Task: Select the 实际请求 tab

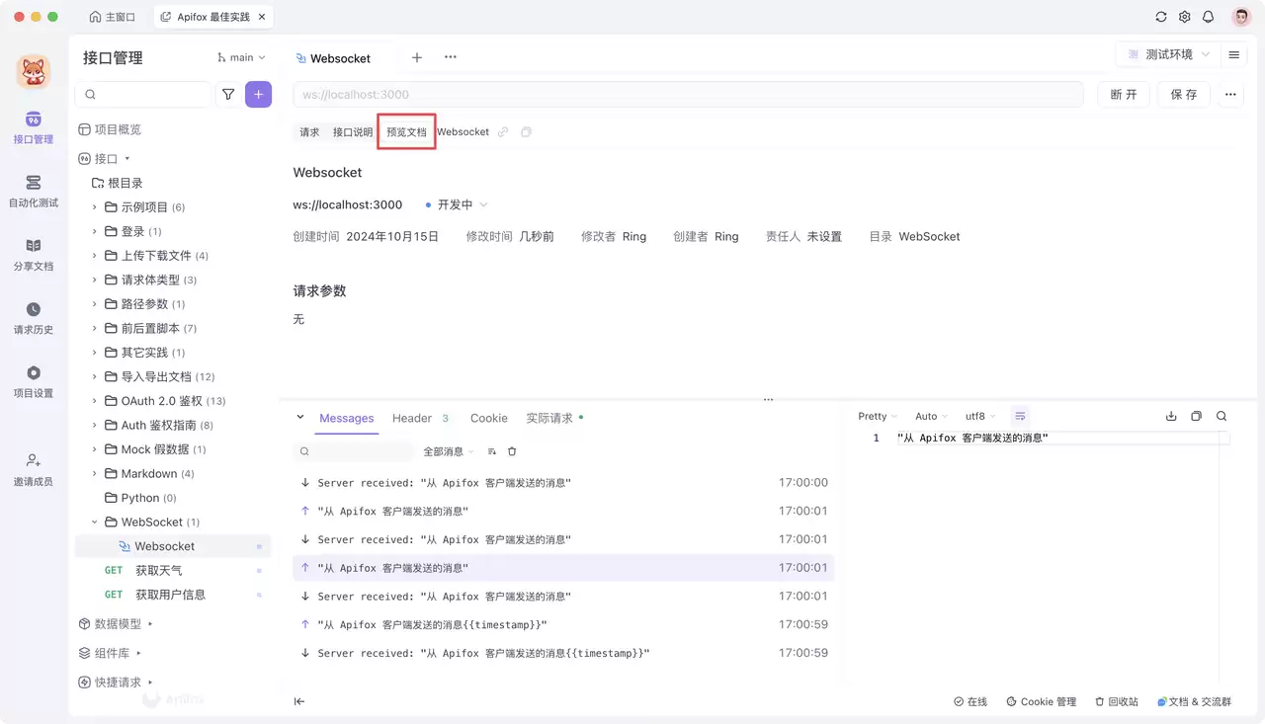Action: 554,418
